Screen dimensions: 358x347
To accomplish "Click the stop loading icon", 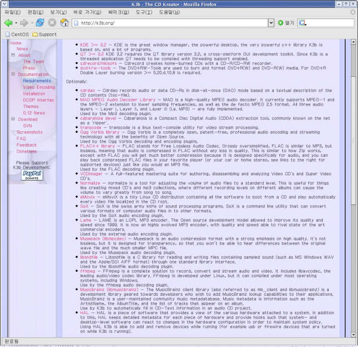I will 52,23.
